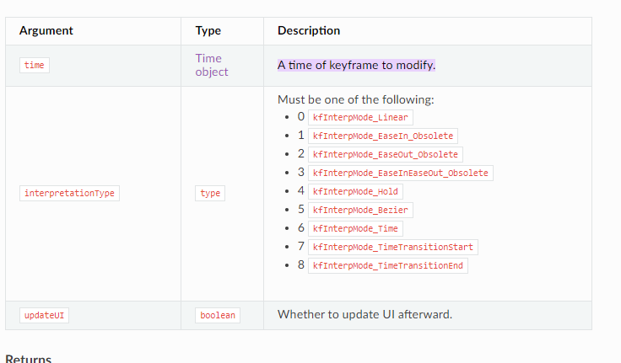
Task: Select the interpretationType argument label
Action: click(x=69, y=193)
